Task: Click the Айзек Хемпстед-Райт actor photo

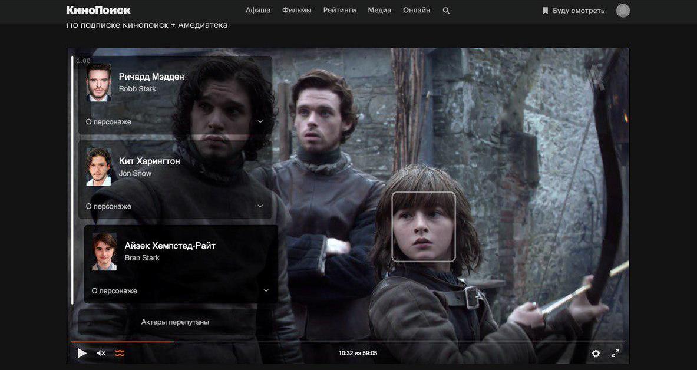Action: (x=104, y=251)
